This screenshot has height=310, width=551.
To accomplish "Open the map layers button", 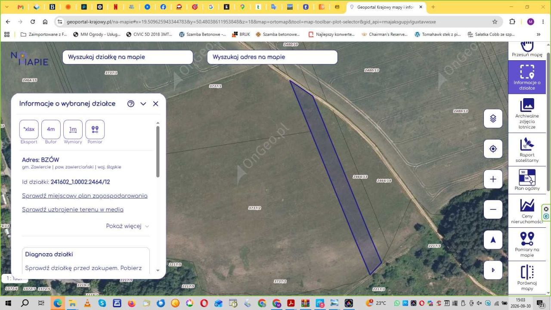I will [493, 118].
